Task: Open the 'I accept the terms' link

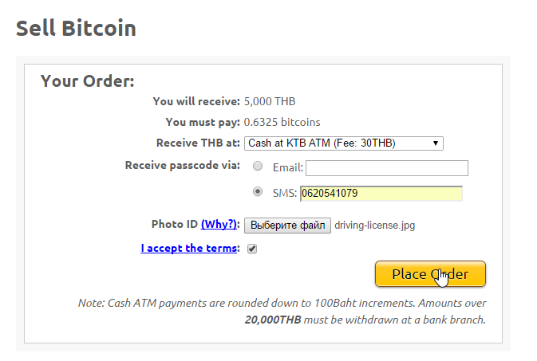Action: [x=189, y=248]
